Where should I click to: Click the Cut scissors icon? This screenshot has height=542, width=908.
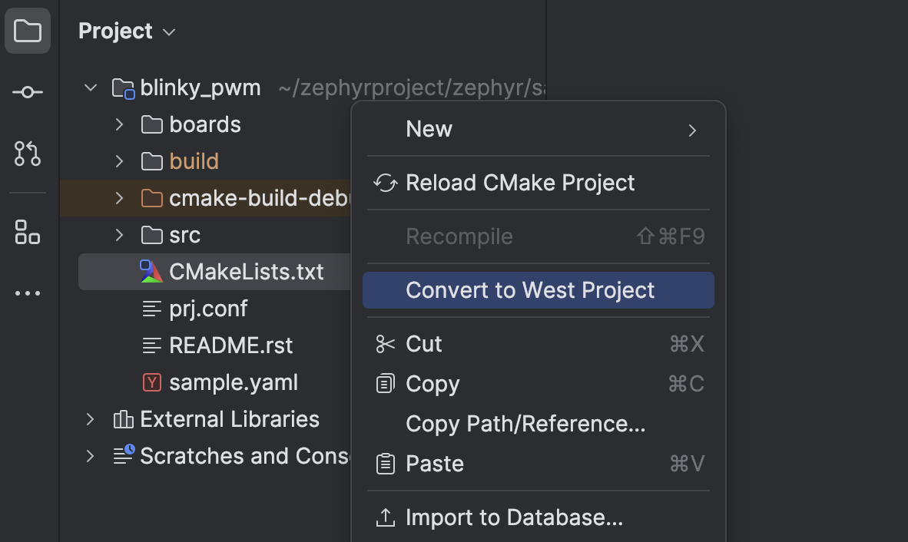[385, 344]
